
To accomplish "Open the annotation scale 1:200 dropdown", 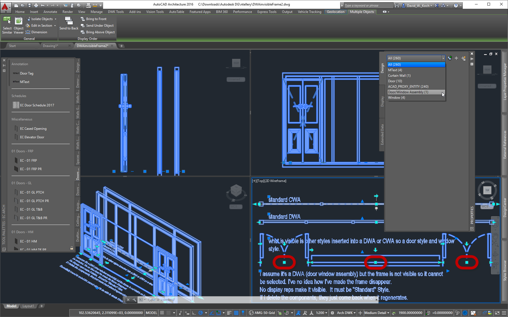I will (x=321, y=313).
